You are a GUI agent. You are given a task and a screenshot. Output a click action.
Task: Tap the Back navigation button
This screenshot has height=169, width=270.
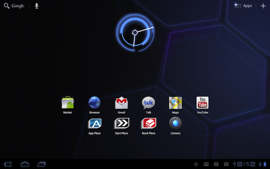pyautogui.click(x=8, y=164)
